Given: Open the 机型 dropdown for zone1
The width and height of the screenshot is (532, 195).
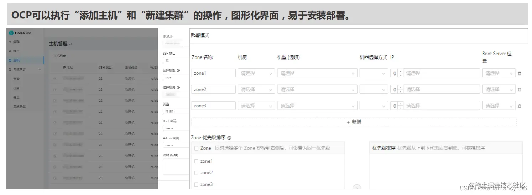Looking at the screenshot, I should tap(317, 73).
